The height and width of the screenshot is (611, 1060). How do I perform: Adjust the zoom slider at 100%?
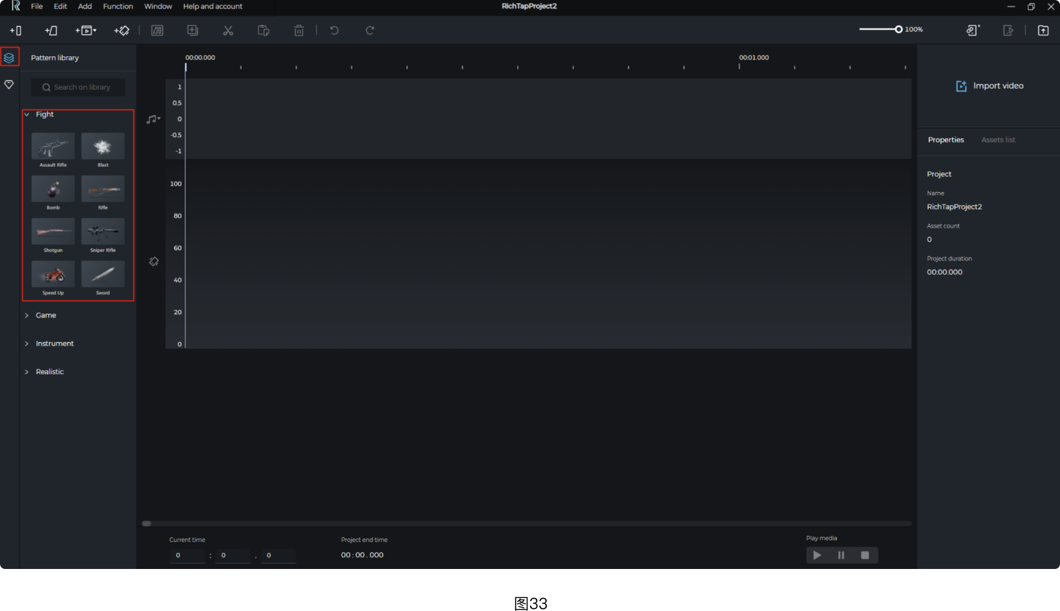[x=899, y=29]
